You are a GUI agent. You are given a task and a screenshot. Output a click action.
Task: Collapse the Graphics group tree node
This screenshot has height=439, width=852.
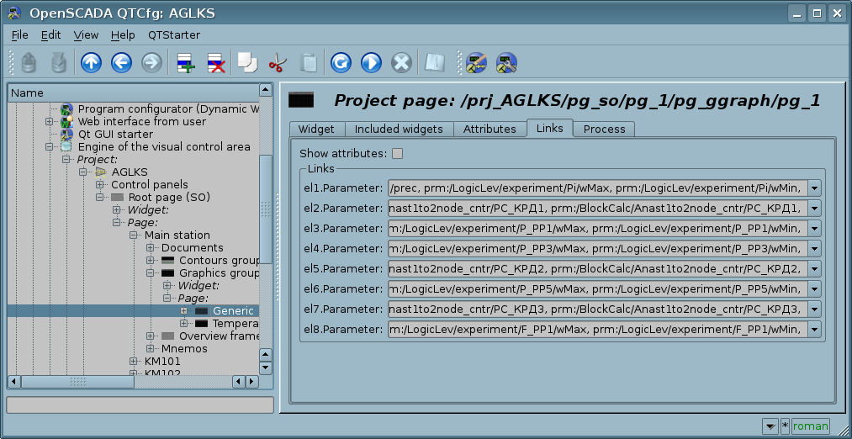click(151, 273)
